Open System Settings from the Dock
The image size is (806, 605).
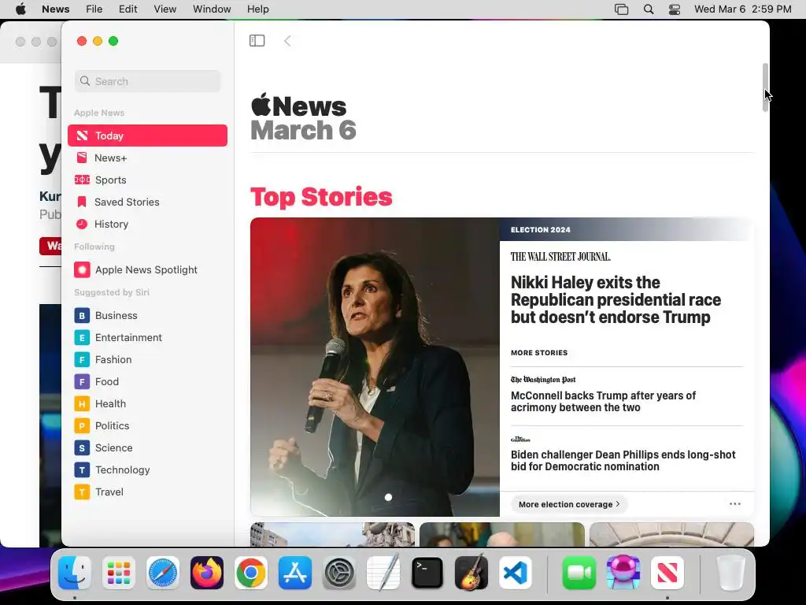(339, 573)
